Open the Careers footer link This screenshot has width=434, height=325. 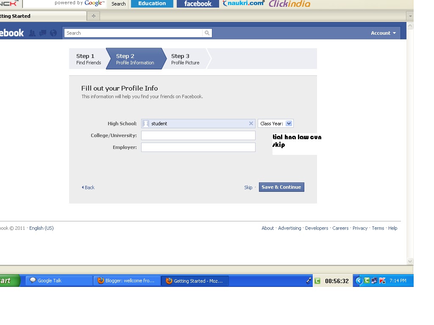click(x=340, y=228)
